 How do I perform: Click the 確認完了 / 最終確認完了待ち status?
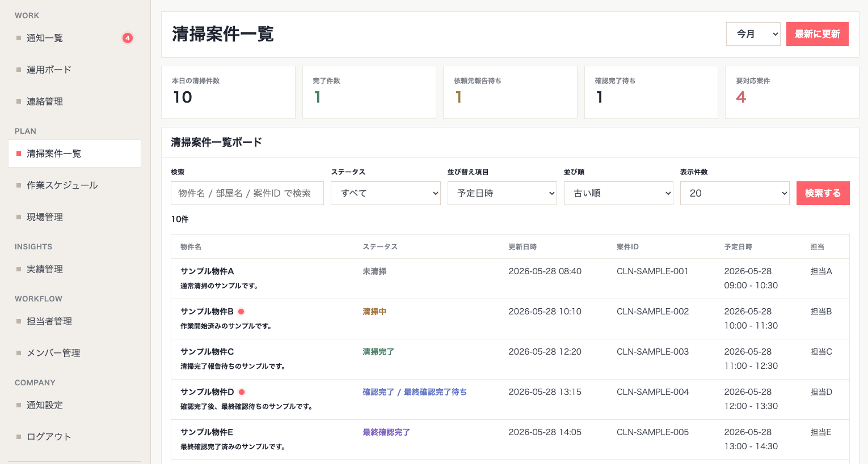pos(415,392)
